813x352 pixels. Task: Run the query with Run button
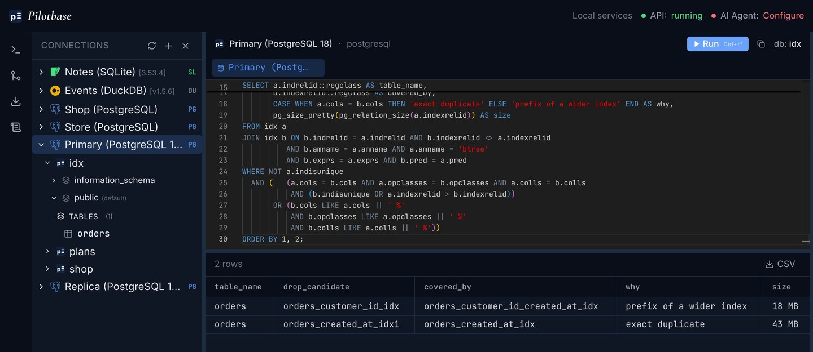point(718,44)
